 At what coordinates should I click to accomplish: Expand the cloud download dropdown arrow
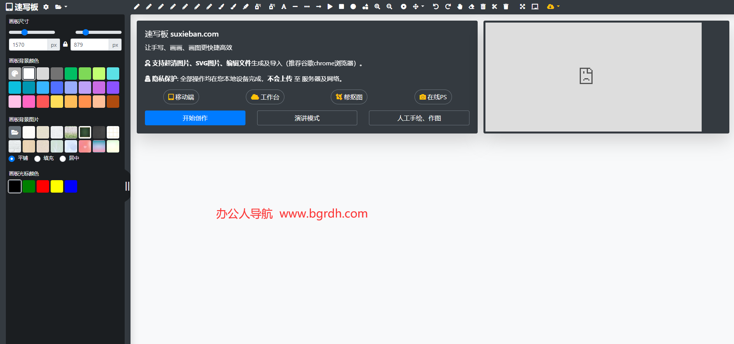pos(558,7)
